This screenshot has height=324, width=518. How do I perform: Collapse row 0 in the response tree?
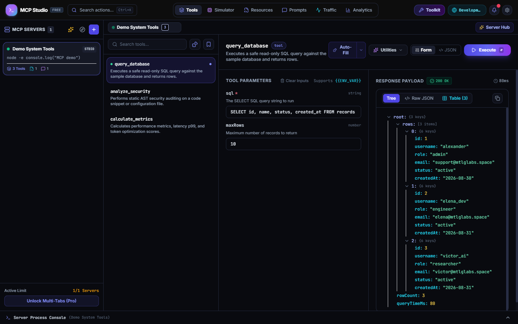[407, 131]
